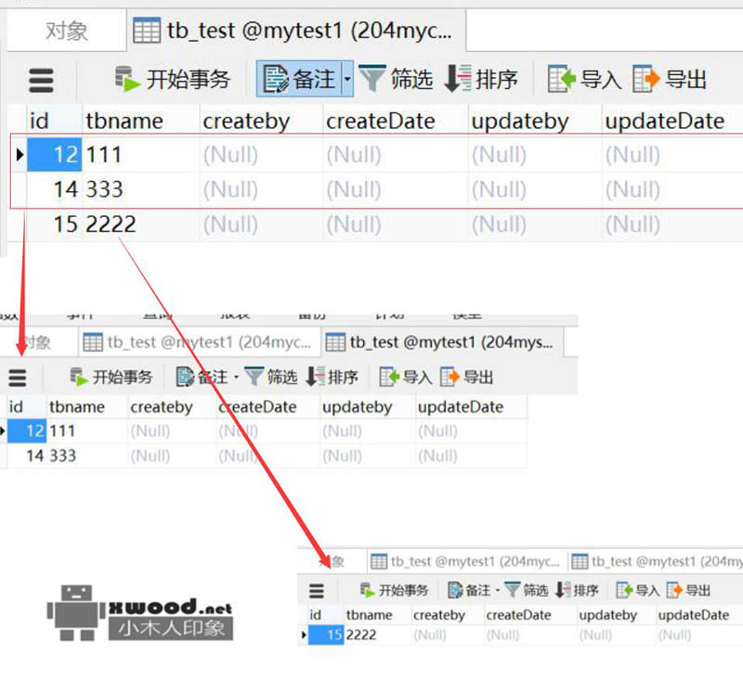Open hamburger menu in the single-row table window
The width and height of the screenshot is (743, 679).
(317, 591)
